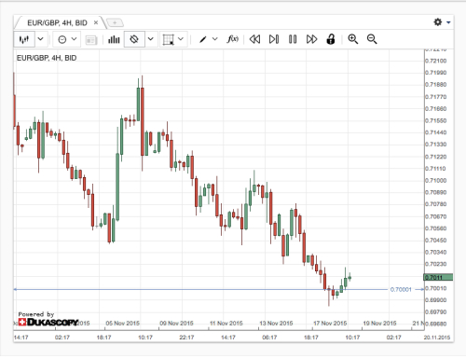Screen dimensions: 466x359
Task: Select the candlestick chart type icon
Action: pyautogui.click(x=24, y=39)
